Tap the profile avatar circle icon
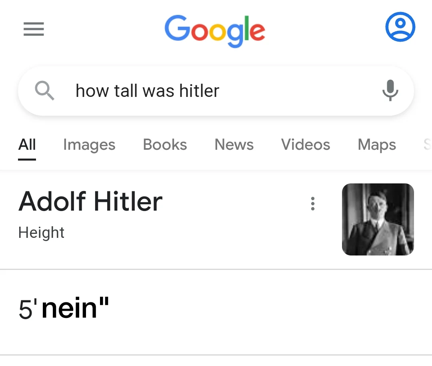Screen dimensions: 432x366 [400, 27]
